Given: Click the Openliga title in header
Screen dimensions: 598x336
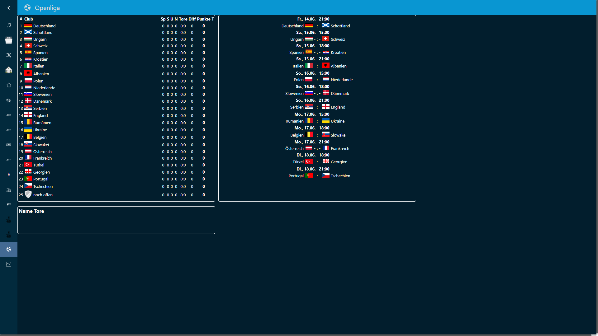Looking at the screenshot, I should point(47,8).
